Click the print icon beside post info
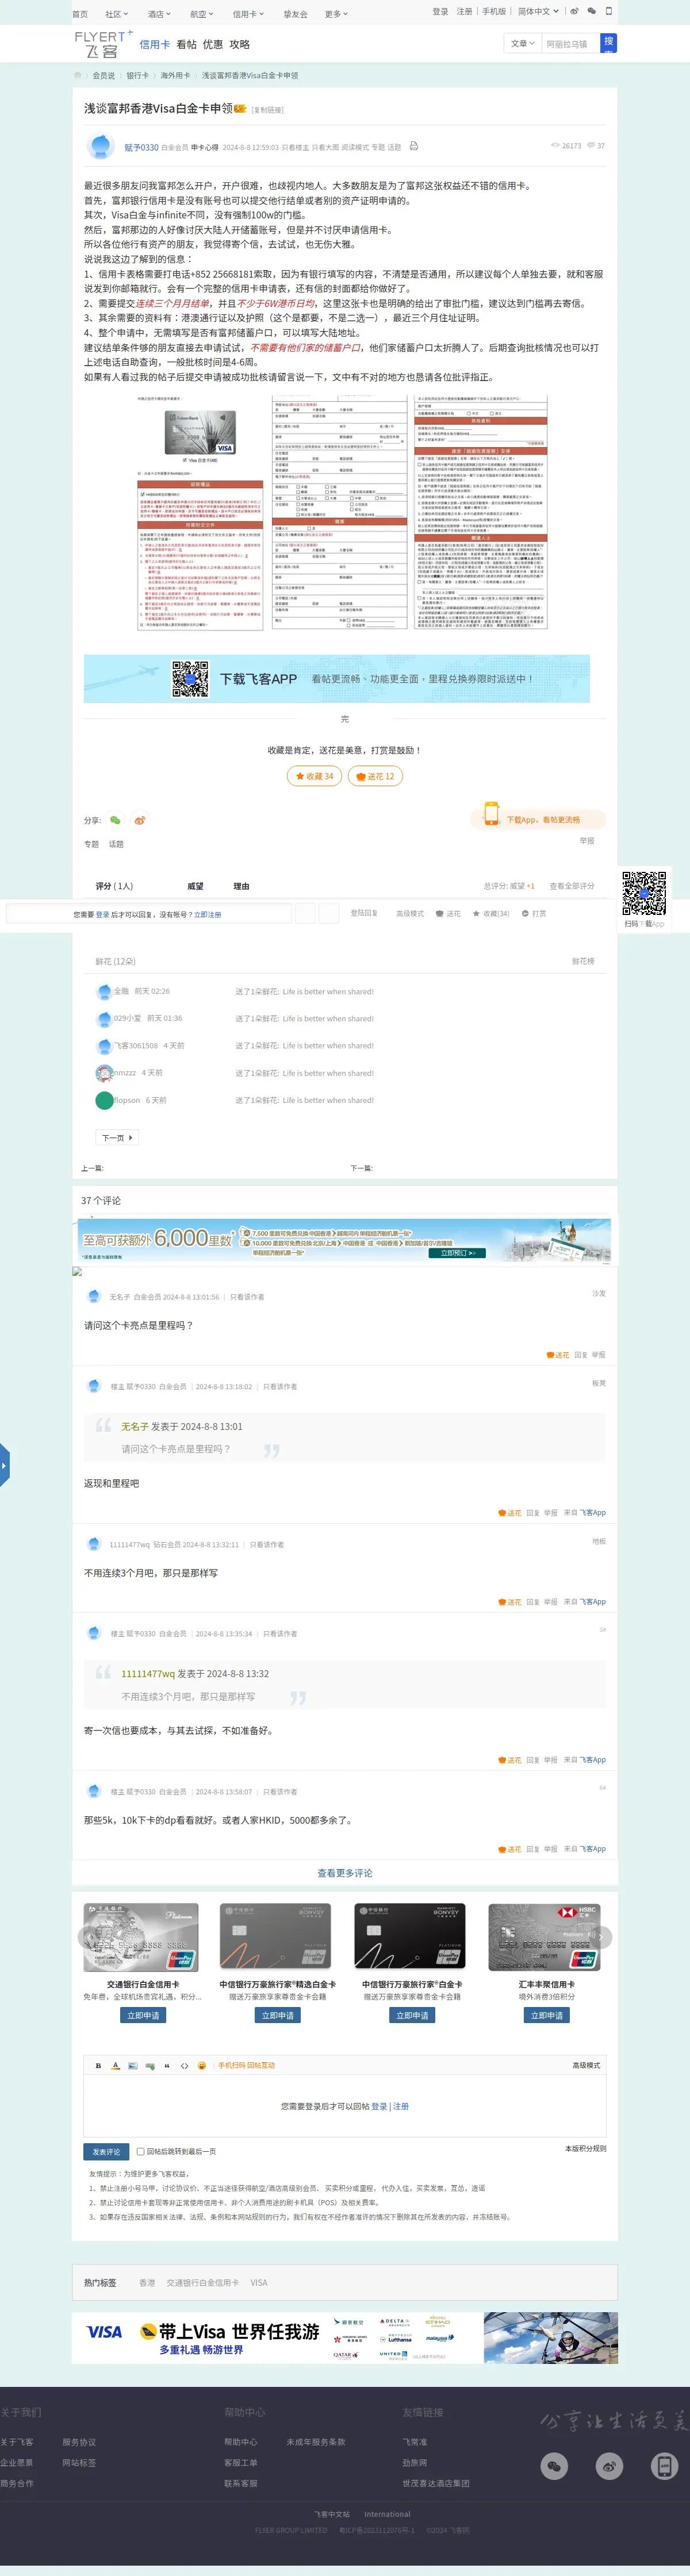The image size is (690, 2576). tap(414, 146)
